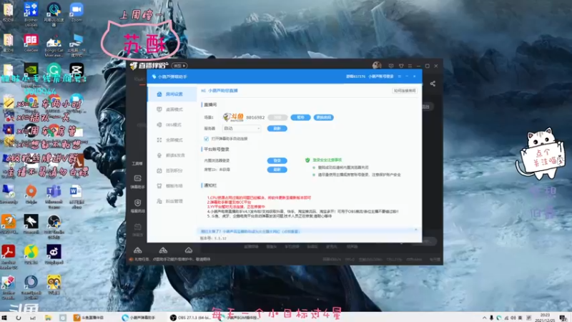Screen dimensions: 572x322
Task: Toggle the 打开弹幕助手自动连接 checkbox
Action: (207, 139)
